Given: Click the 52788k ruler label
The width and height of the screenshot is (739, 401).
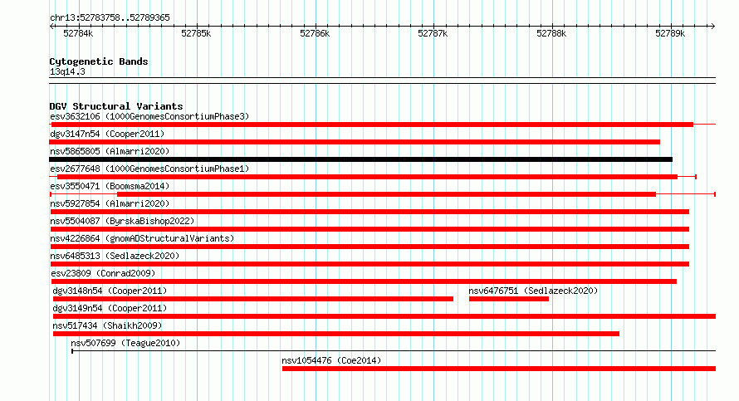Looking at the screenshot, I should (x=551, y=33).
